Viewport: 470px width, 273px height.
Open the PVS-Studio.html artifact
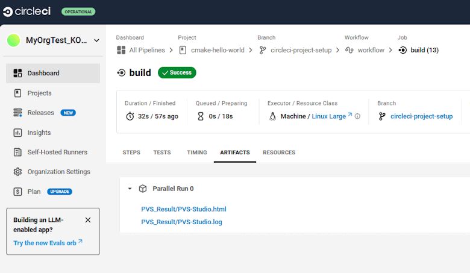click(184, 209)
